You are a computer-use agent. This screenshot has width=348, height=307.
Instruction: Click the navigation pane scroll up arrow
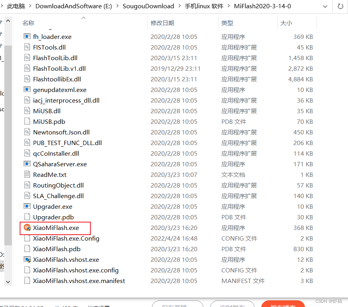(x=8, y=21)
